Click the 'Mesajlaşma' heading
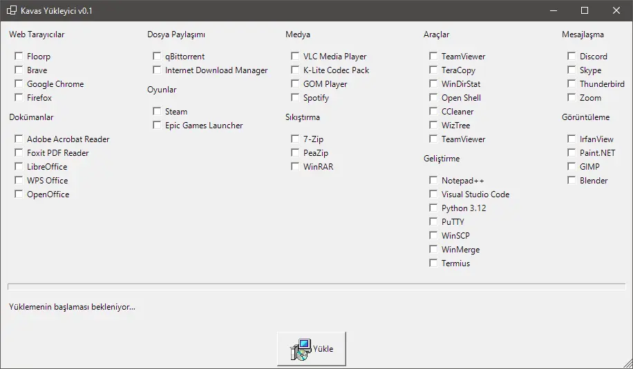The image size is (633, 369). [583, 34]
